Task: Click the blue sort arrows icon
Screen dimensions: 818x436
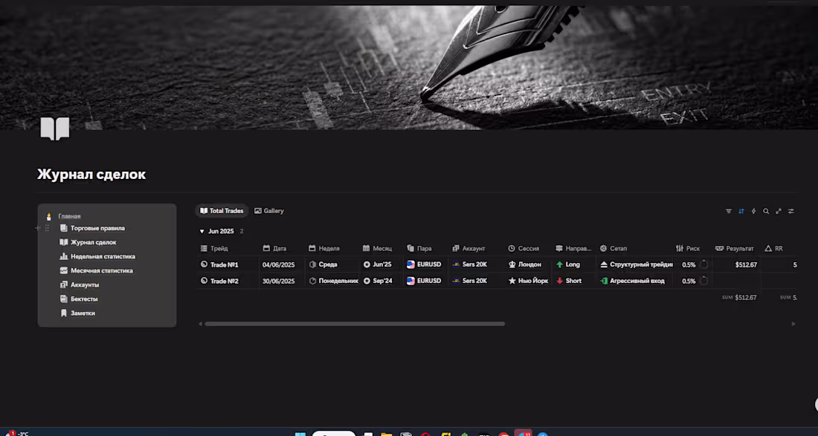Action: 741,210
